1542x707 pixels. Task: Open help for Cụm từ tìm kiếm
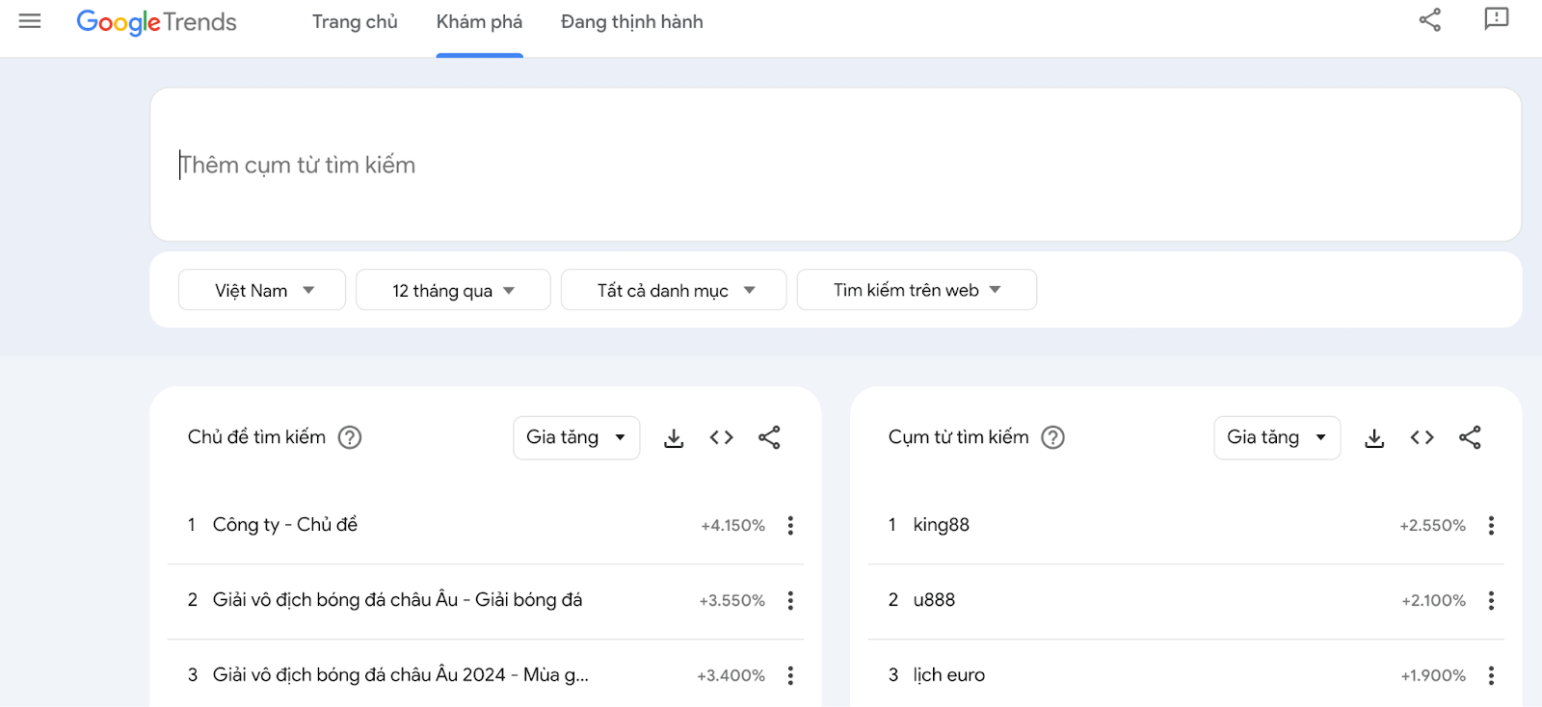[1053, 437]
